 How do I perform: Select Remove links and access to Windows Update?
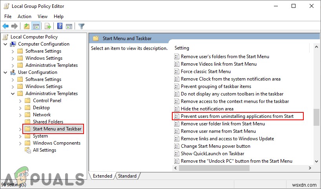pyautogui.click(x=227, y=139)
